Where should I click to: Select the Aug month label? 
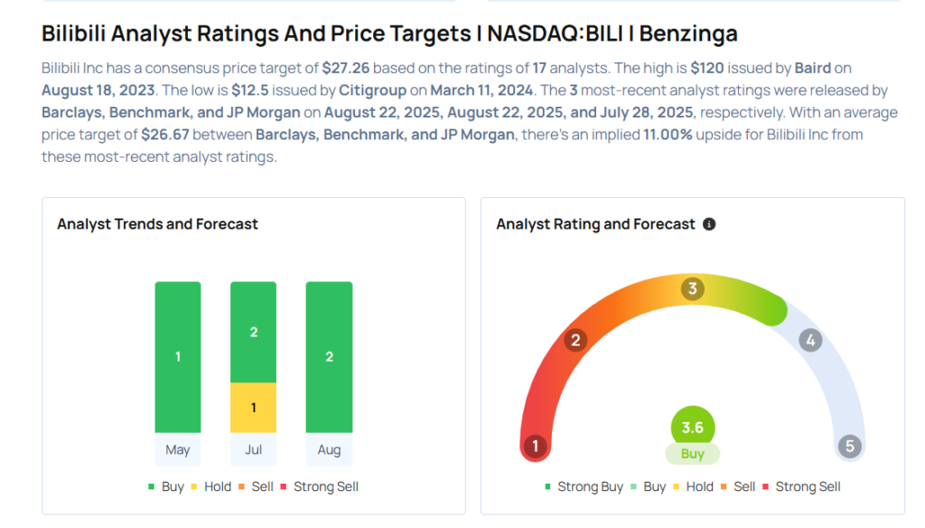329,449
